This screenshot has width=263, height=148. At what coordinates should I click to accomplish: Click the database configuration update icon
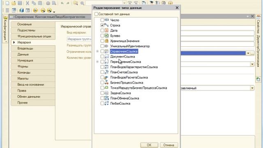[x=21, y=10]
